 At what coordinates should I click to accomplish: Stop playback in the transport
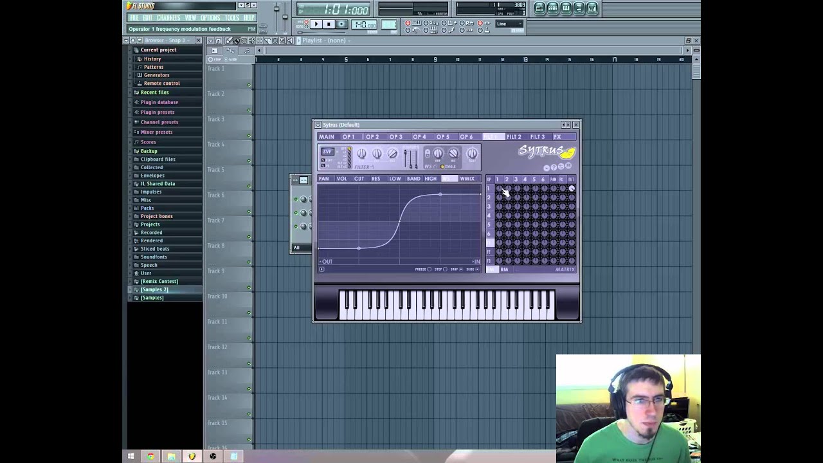pos(329,24)
